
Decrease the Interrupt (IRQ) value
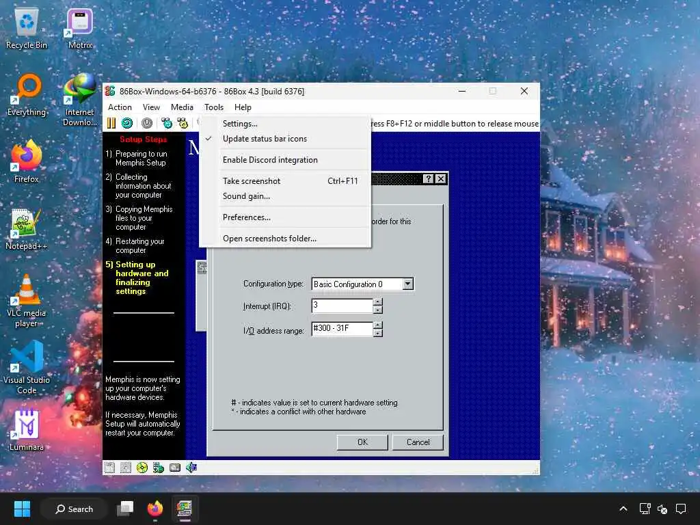click(x=377, y=310)
